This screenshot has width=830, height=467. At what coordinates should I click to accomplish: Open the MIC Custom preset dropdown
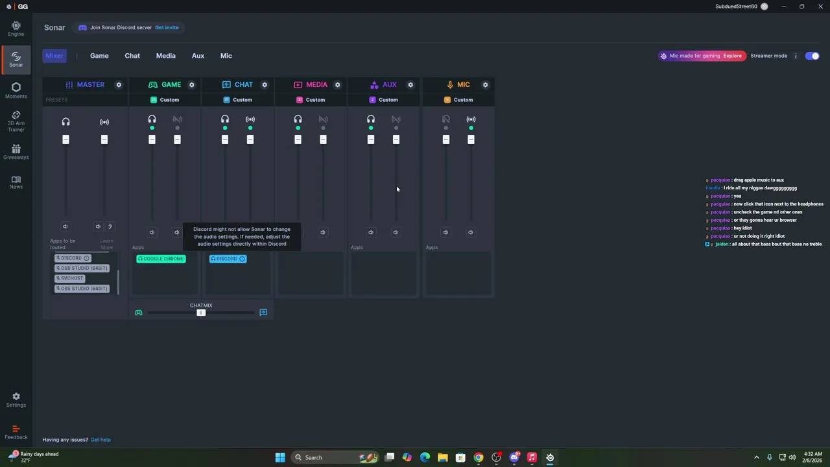tap(458, 100)
